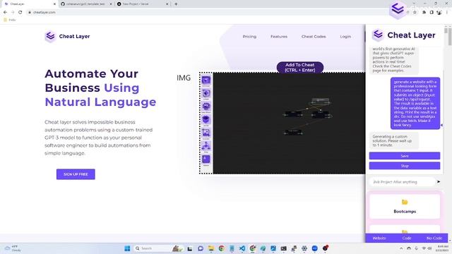Go back using the browser back arrow
452x254 pixels.
[5, 13]
